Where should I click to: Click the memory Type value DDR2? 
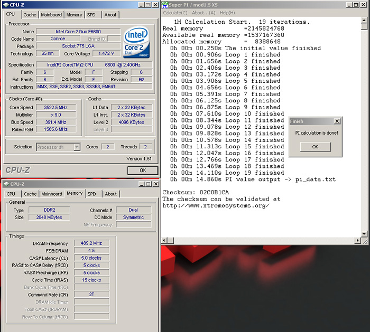pos(49,210)
